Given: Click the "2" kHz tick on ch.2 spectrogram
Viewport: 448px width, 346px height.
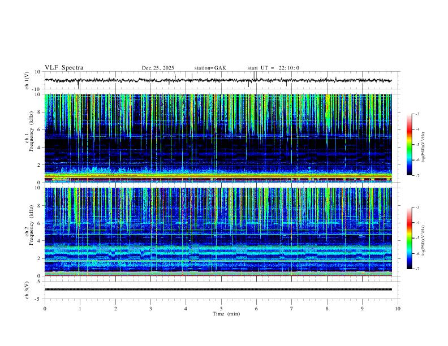Looking at the screenshot, I should pyautogui.click(x=40, y=258).
